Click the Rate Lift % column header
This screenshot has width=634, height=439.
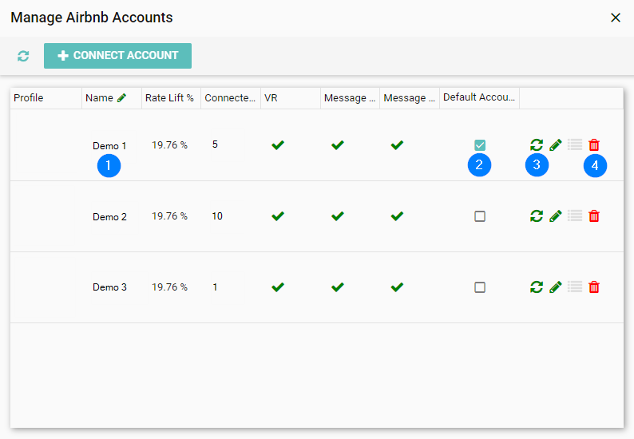coord(169,98)
